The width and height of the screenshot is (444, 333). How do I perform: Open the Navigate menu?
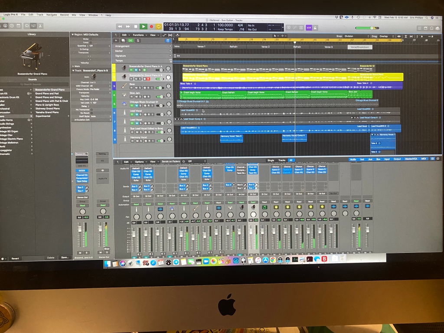point(52,15)
